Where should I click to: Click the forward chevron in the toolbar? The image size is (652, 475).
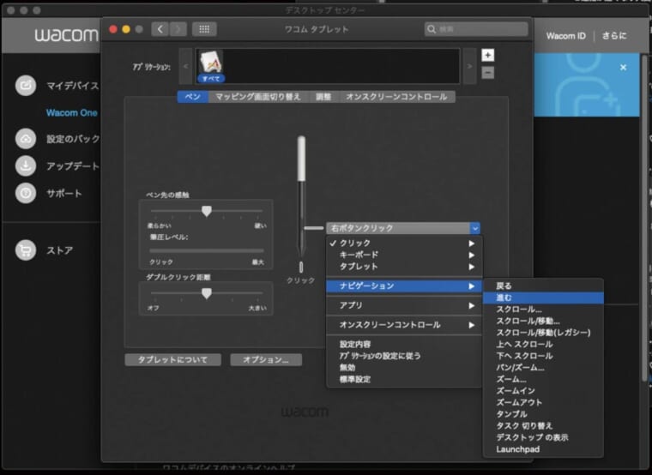(178, 29)
